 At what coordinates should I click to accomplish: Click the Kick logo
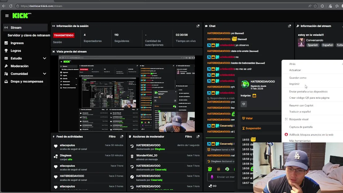(22, 16)
